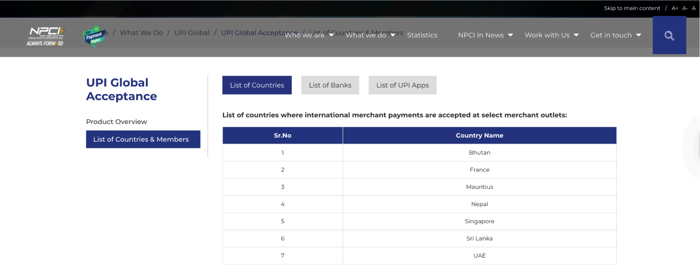Image resolution: width=700 pixels, height=276 pixels.
Task: Select the List of Countries tab
Action: click(257, 85)
